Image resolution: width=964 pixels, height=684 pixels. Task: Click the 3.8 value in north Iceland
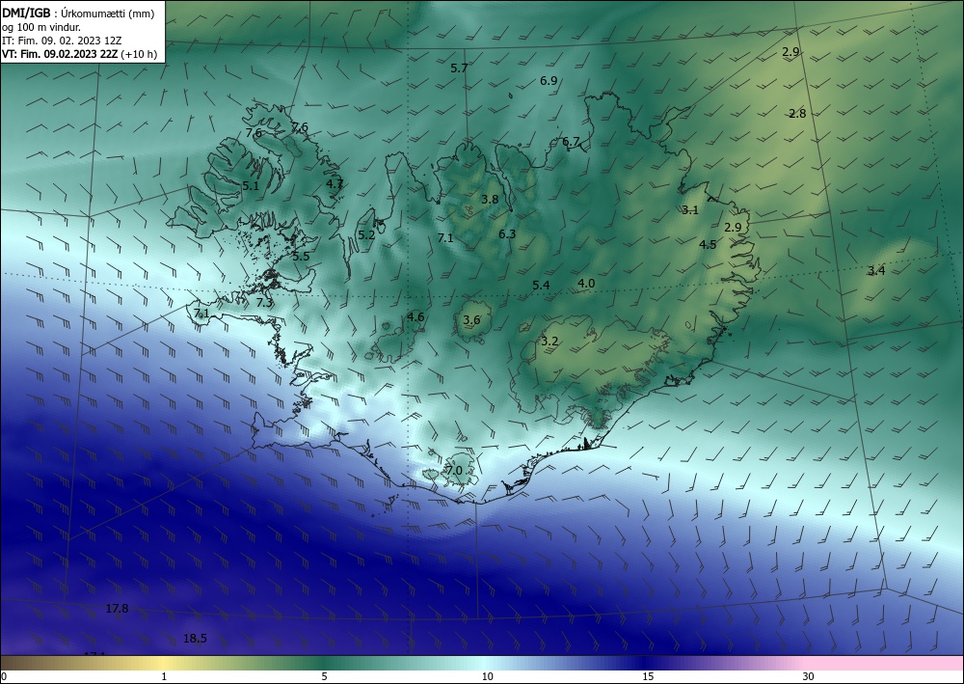pos(490,200)
